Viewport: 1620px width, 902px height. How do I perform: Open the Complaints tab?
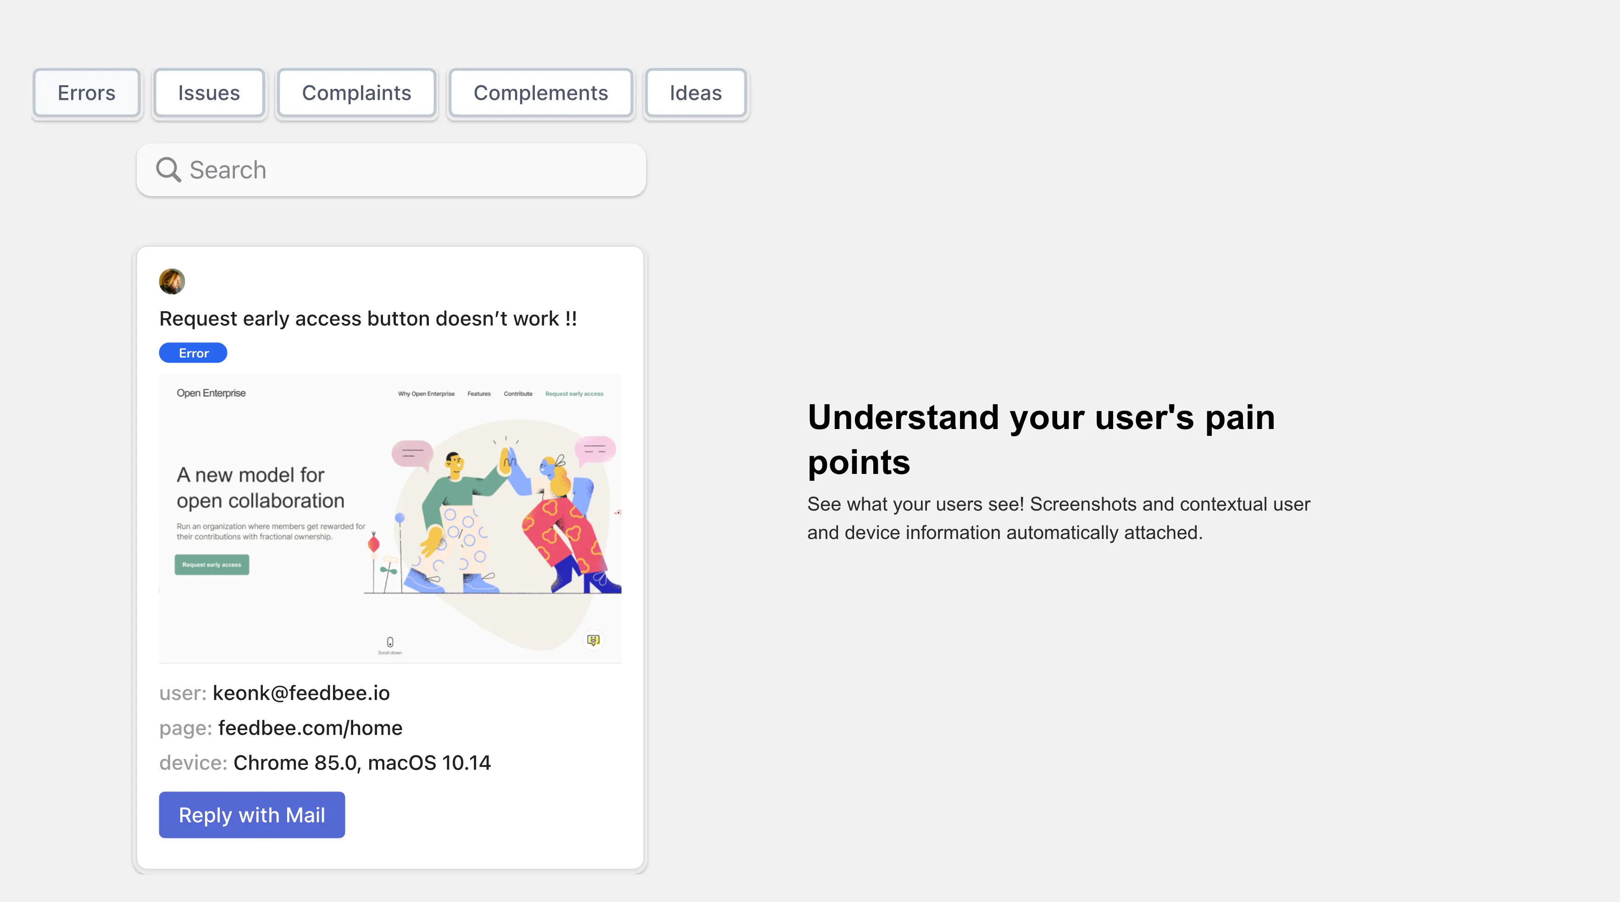(356, 93)
